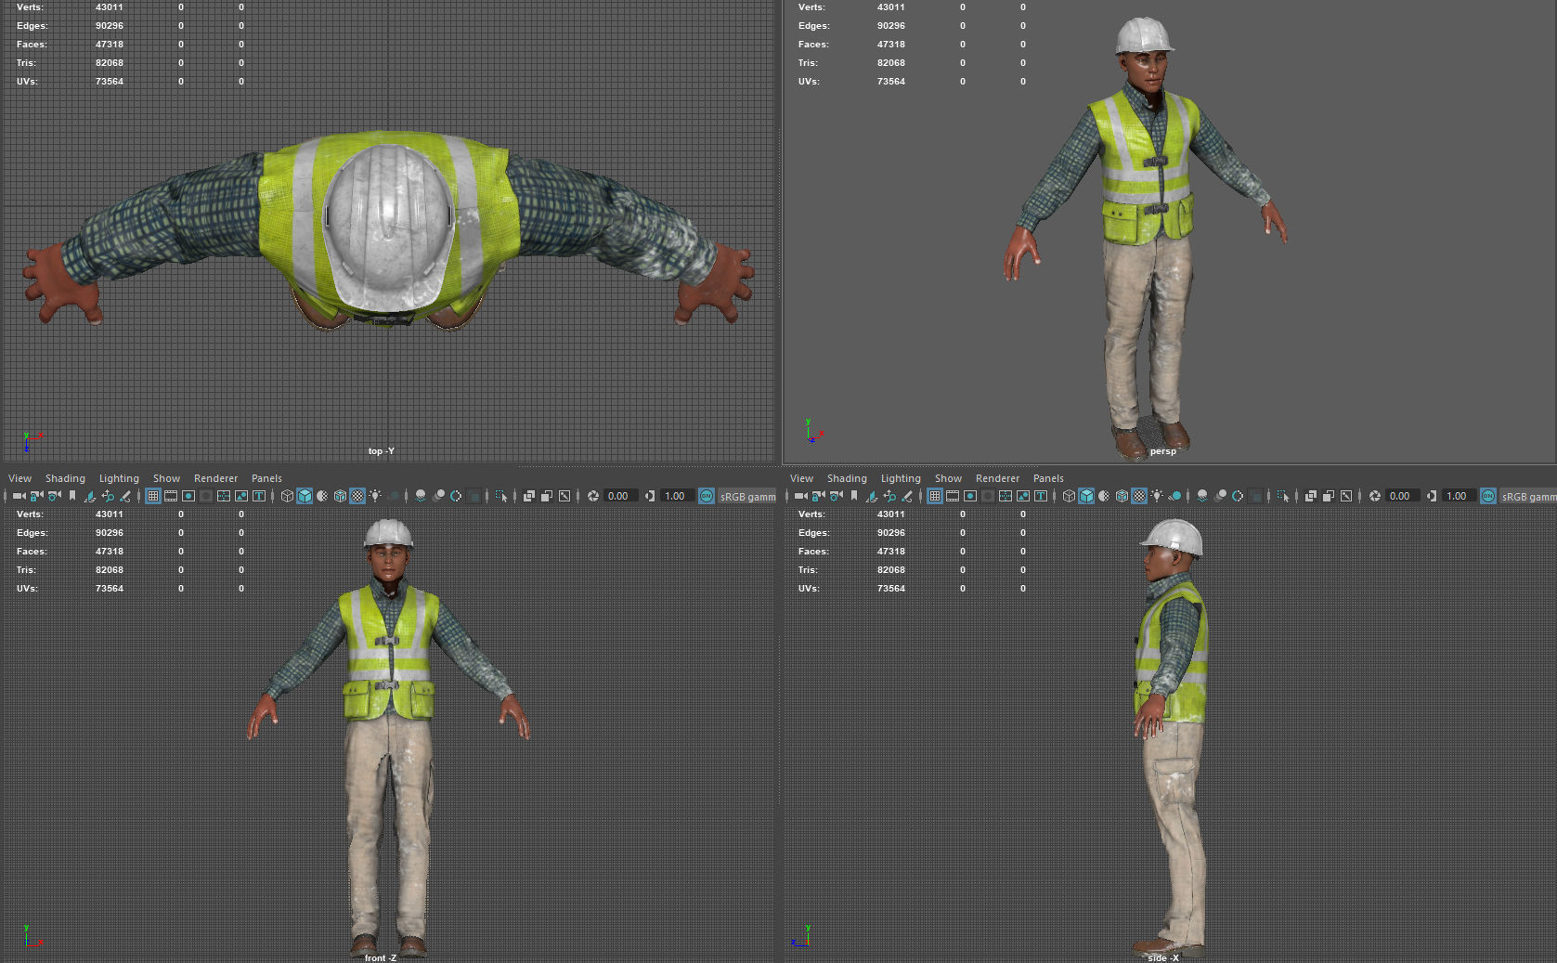Toggle X-Ray Active Components in front panel toolbar
Screen dimensions: 1557x963
pos(547,496)
